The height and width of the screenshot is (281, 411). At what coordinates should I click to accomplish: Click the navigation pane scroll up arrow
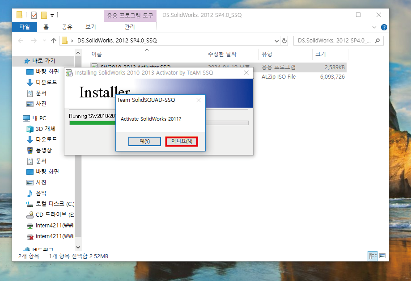(78, 53)
